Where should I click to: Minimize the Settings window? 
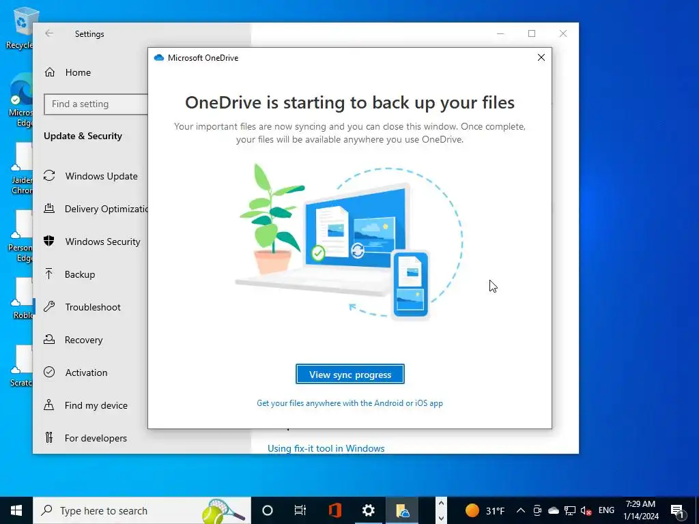click(x=500, y=33)
